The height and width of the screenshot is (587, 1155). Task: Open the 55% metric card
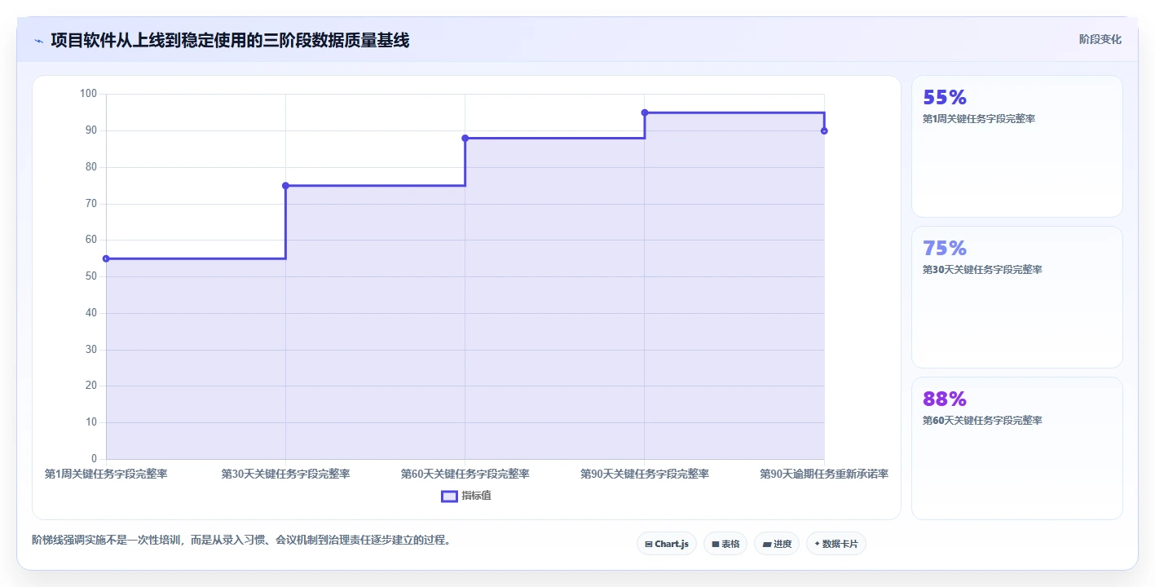[1016, 146]
